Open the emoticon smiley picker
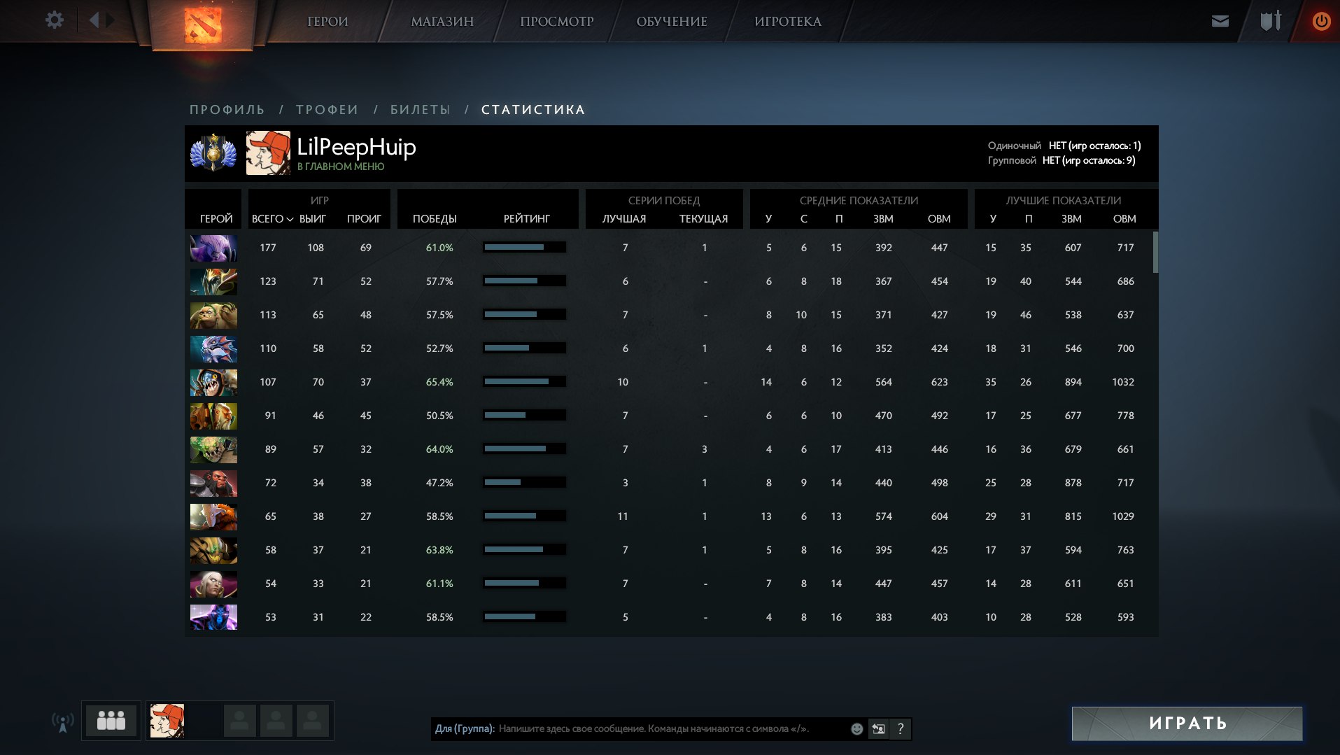 (x=856, y=729)
